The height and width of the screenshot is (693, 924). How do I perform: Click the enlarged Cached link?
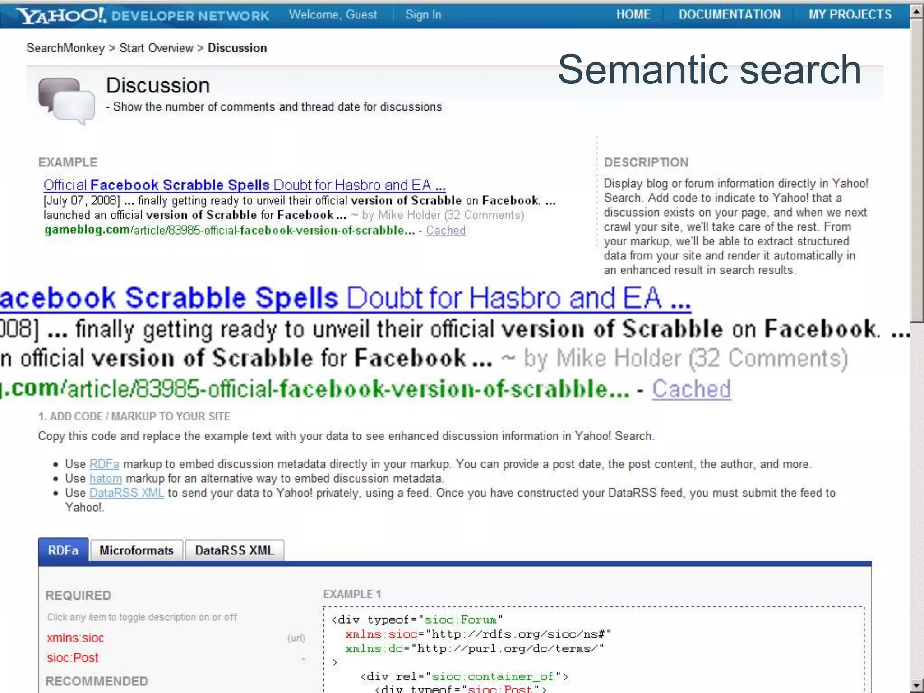(691, 389)
